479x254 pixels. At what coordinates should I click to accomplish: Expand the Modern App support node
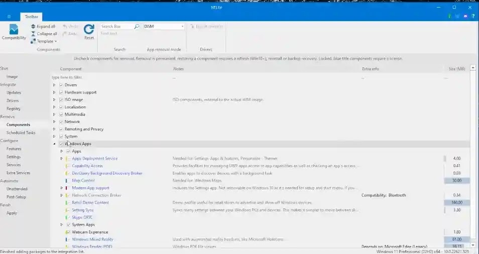click(x=61, y=188)
